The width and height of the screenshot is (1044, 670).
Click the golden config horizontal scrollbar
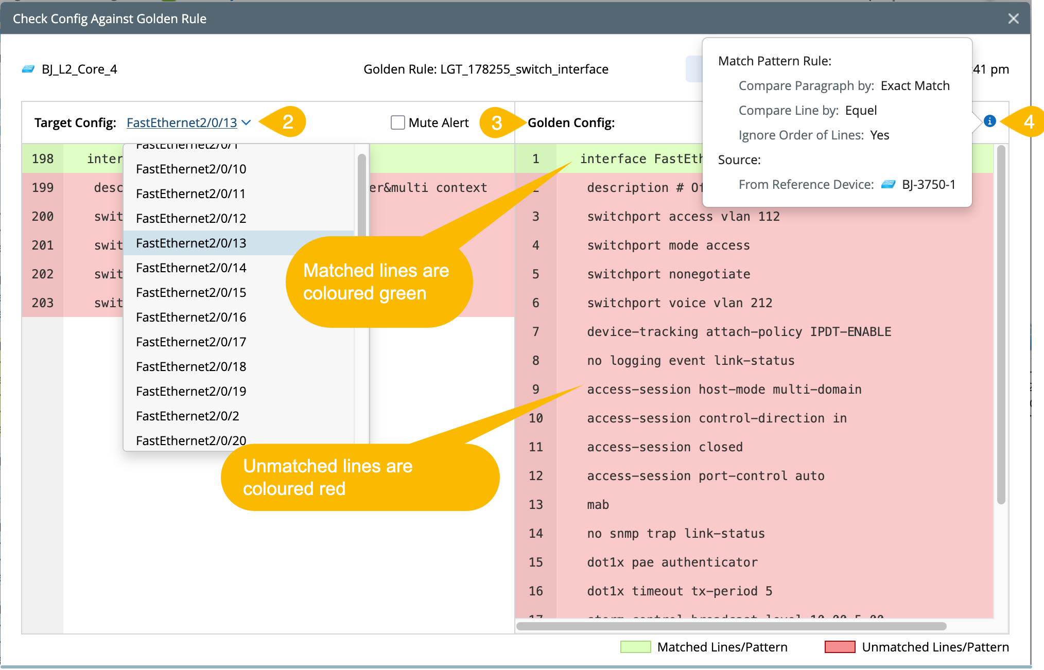(x=731, y=626)
